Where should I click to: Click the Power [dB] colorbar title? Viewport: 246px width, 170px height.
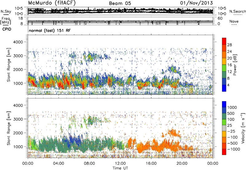[x=235, y=65]
